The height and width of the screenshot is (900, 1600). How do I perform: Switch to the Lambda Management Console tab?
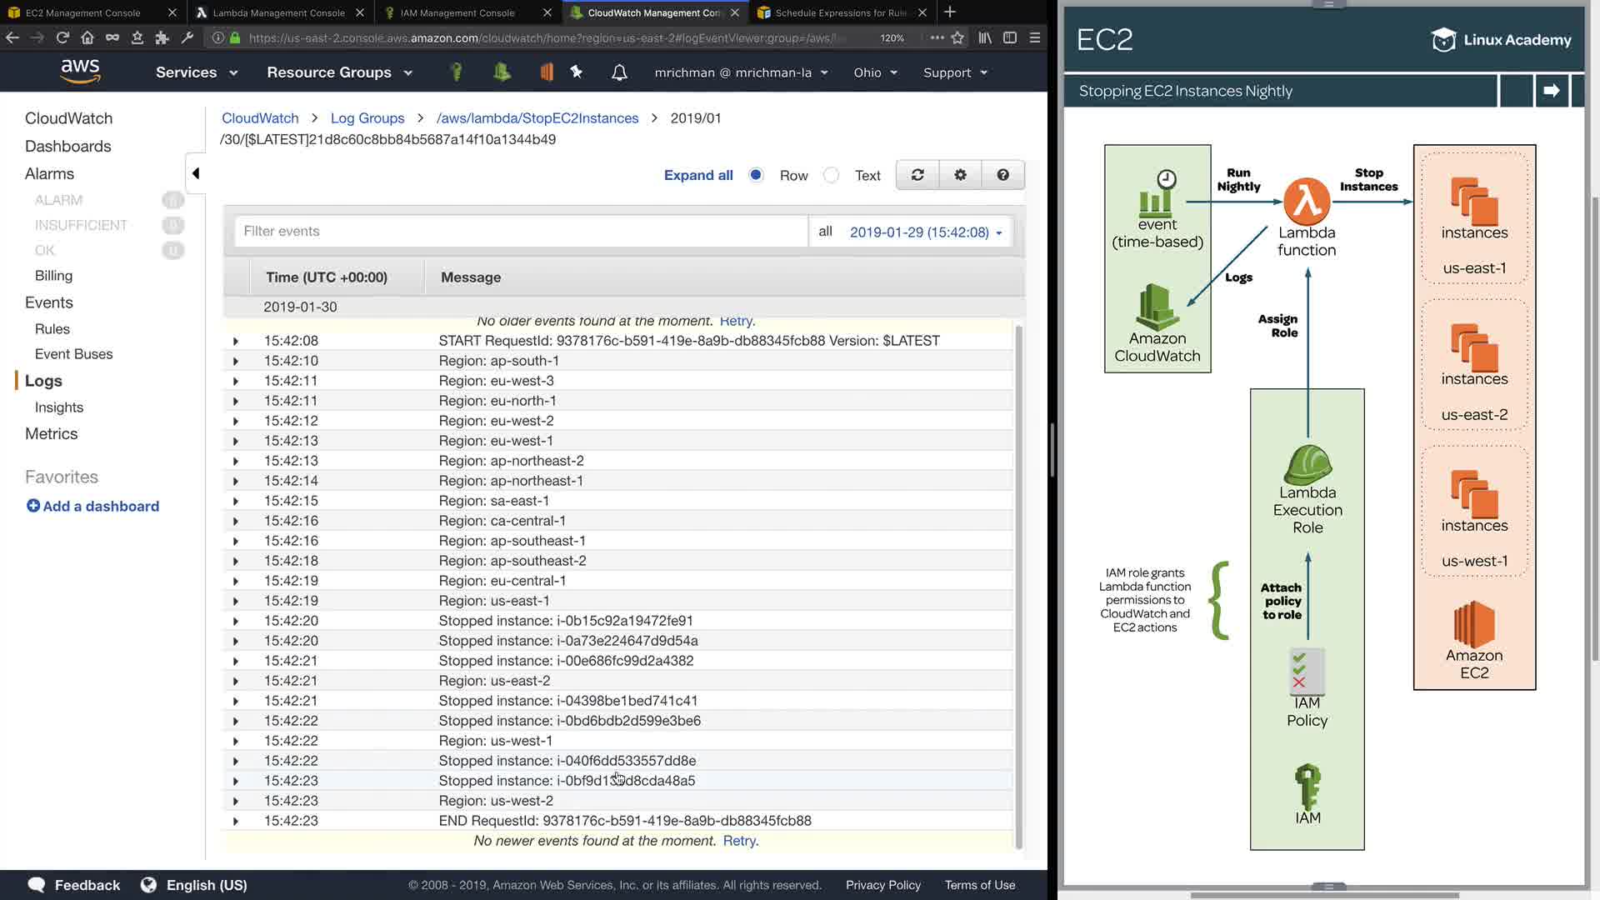pyautogui.click(x=278, y=12)
